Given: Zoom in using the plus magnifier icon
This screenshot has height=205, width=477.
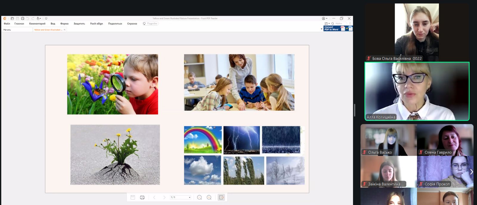Looking at the screenshot, I should pyautogui.click(x=209, y=197).
